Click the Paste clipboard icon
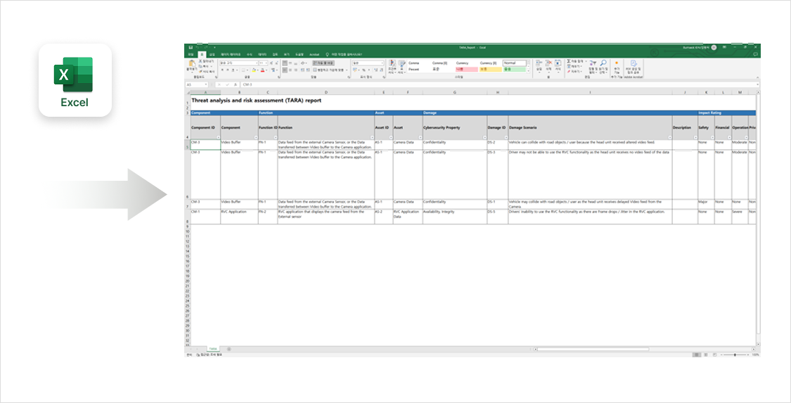 tap(191, 65)
